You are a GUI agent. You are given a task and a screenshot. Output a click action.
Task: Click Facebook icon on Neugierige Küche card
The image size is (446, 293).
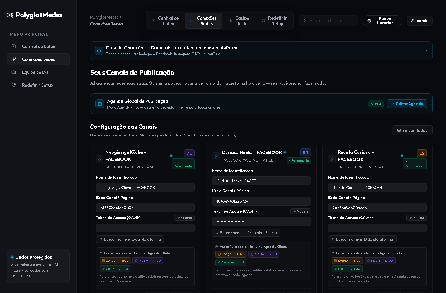tap(100, 159)
